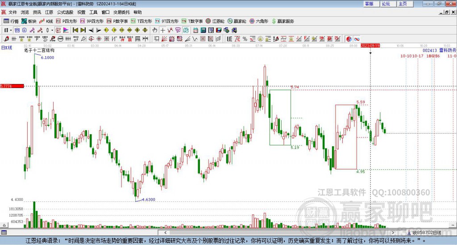The width and height of the screenshot is (457, 245).
Task: Open the P四方形 tool
Action: click(66, 21)
